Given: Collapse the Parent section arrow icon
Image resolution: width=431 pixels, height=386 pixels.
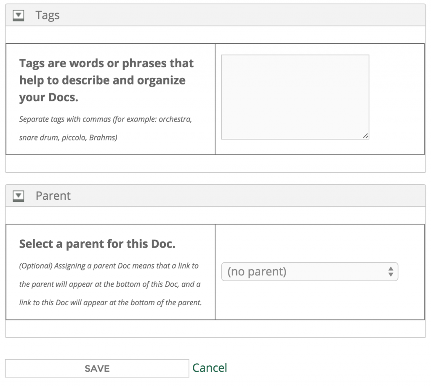Looking at the screenshot, I should 19,196.
